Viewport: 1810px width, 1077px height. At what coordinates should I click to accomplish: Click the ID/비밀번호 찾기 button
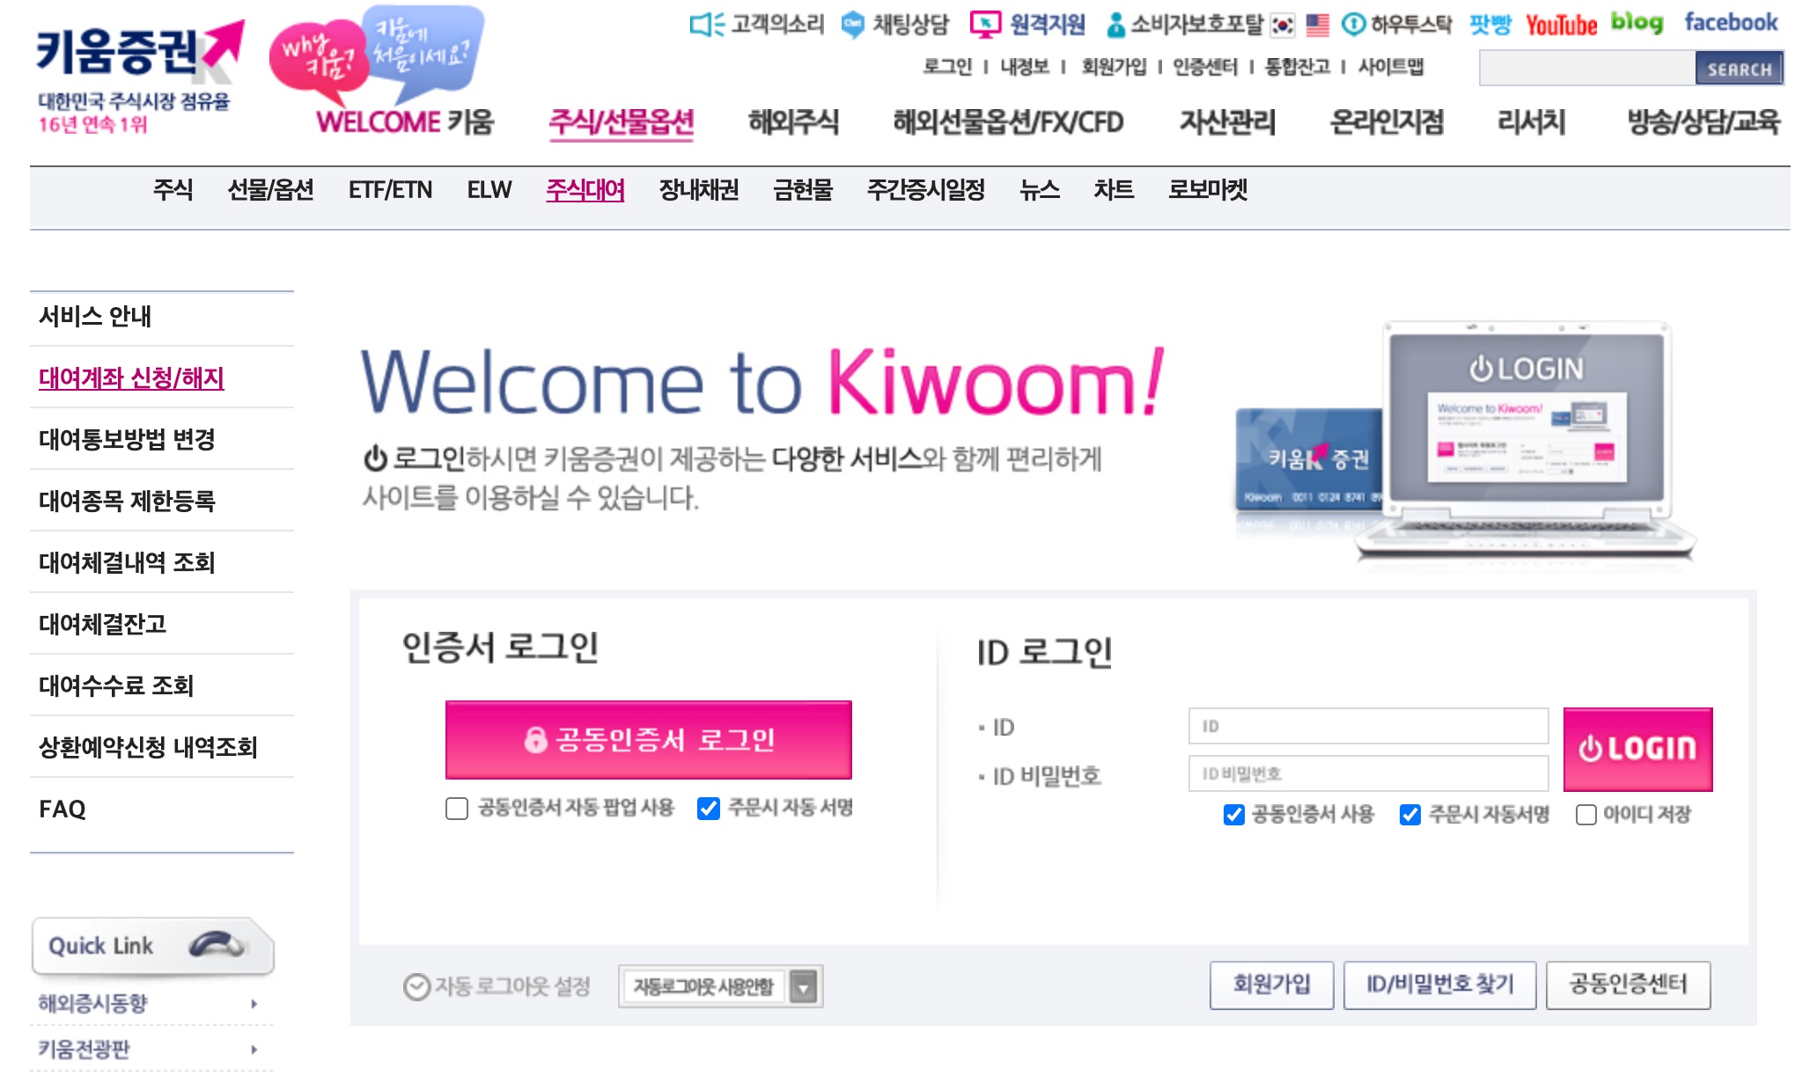(x=1439, y=985)
